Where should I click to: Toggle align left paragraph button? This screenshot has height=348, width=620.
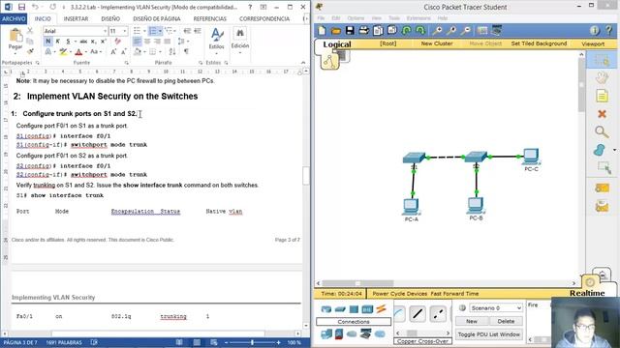coord(138,41)
